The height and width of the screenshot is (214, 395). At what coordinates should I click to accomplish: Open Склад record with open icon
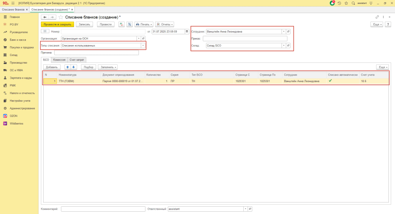point(288,45)
